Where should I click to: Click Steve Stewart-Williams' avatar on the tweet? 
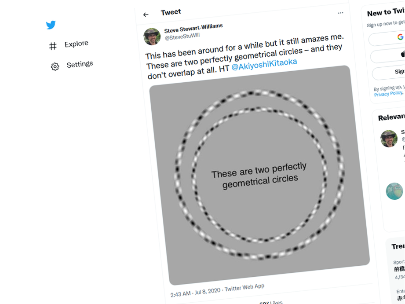(x=152, y=37)
